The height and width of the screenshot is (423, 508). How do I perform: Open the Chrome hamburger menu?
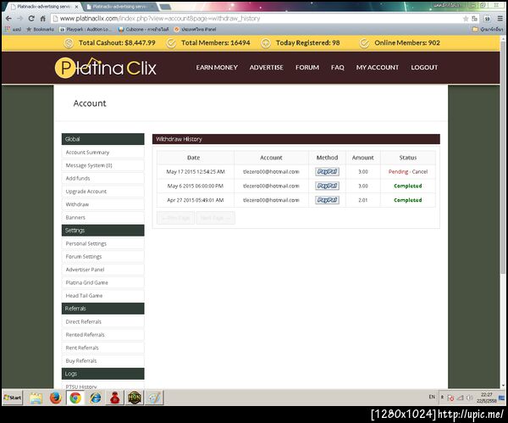(x=500, y=19)
